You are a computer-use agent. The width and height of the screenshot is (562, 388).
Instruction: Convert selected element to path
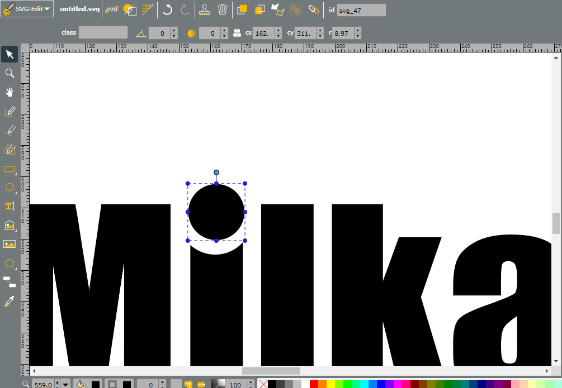point(277,9)
